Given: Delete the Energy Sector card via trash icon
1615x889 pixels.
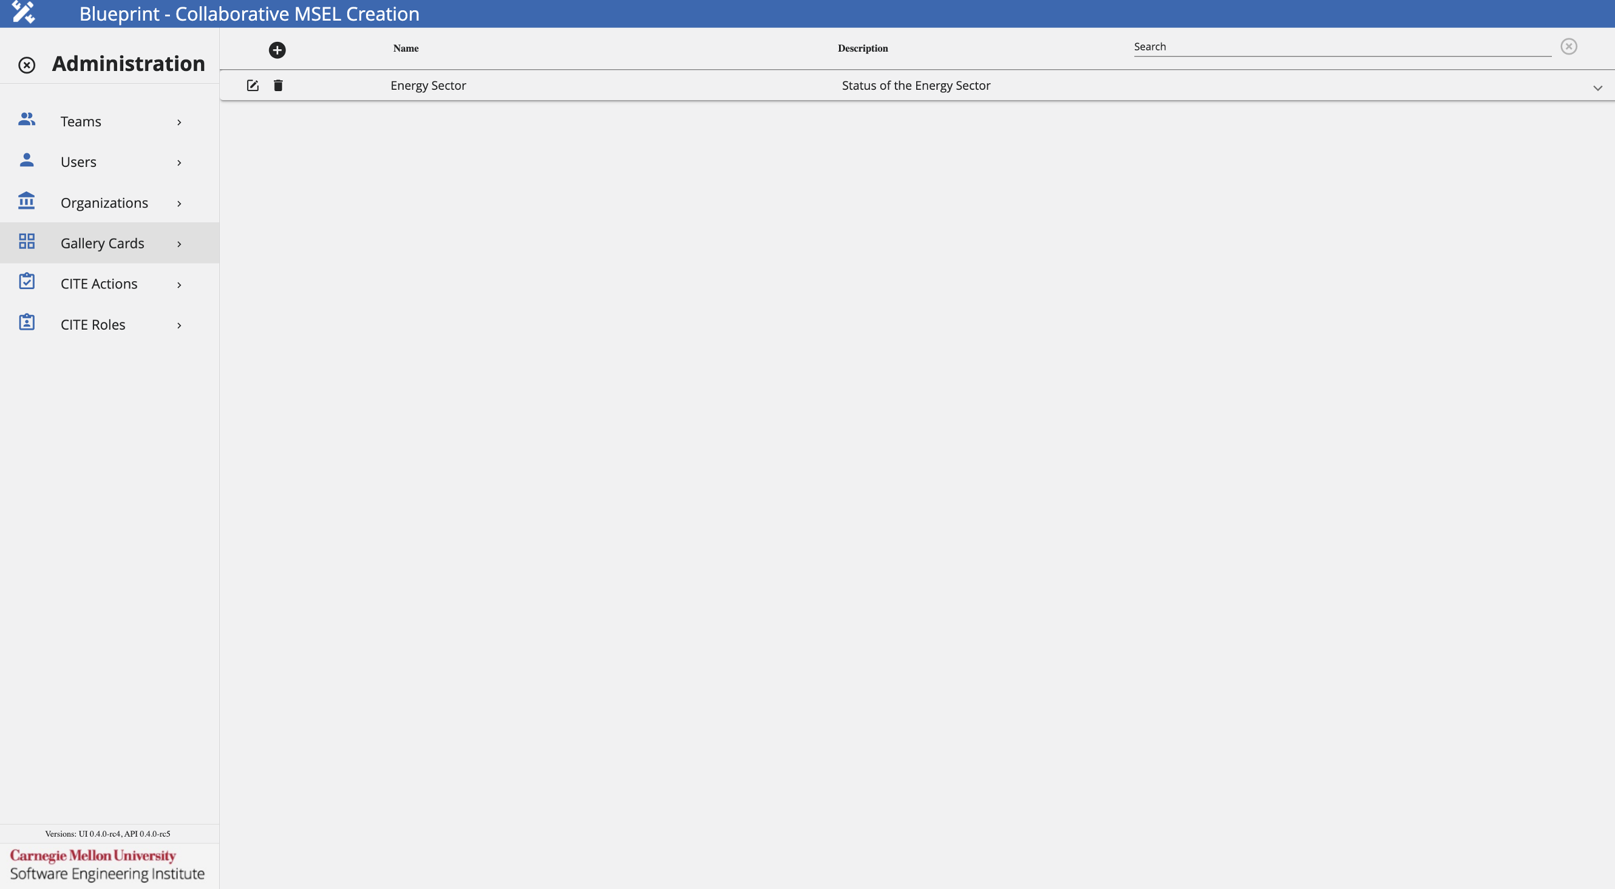Looking at the screenshot, I should [277, 85].
